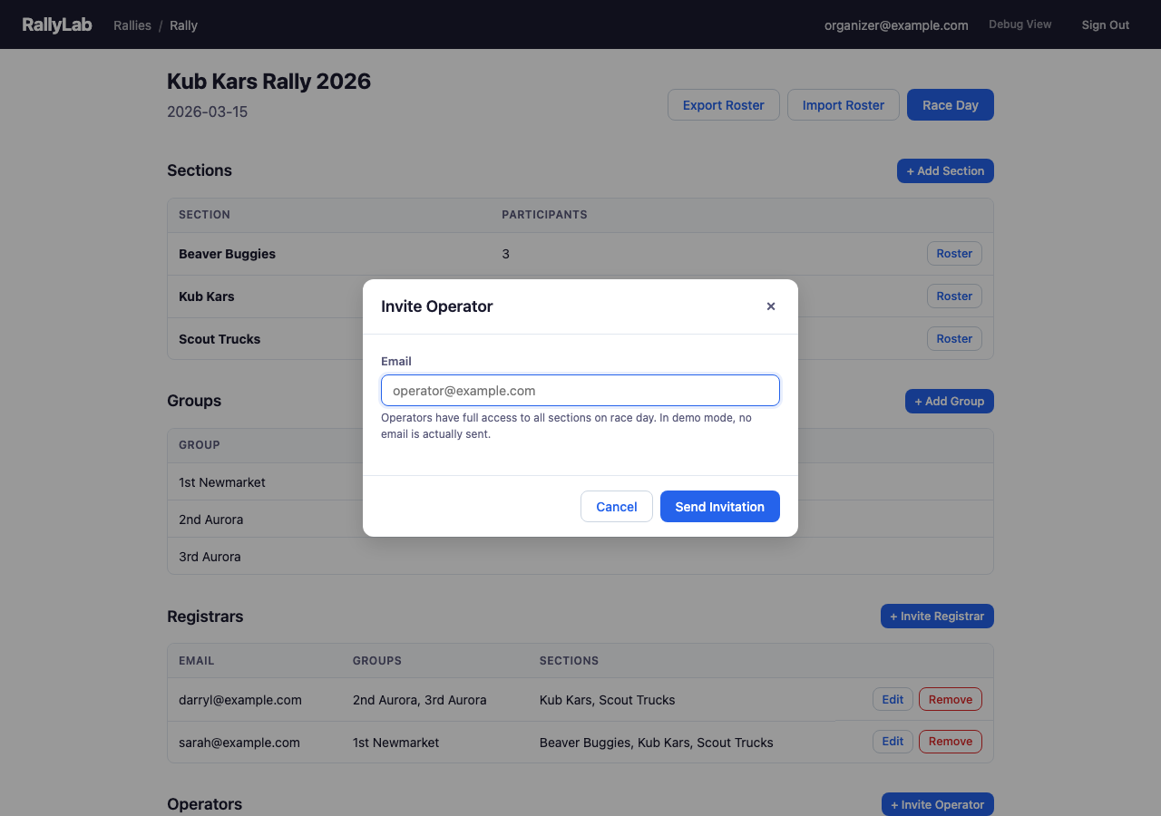This screenshot has width=1161, height=816.
Task: Click the Import Roster button
Action: pos(843,105)
